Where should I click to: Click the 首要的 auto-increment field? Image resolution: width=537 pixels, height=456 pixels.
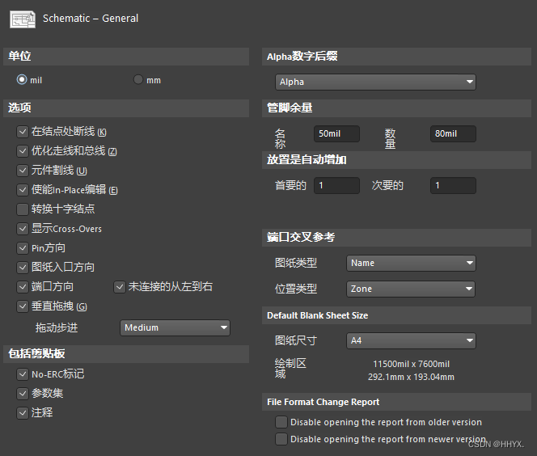336,185
